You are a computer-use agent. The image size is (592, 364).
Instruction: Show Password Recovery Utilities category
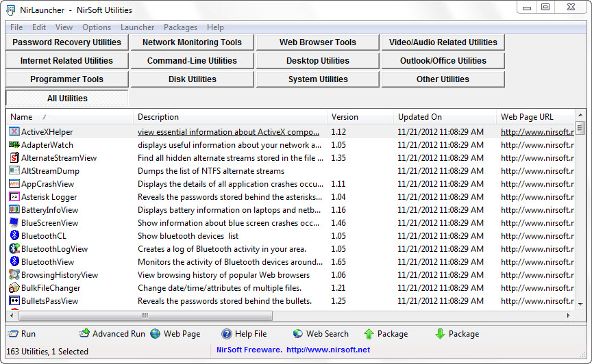pyautogui.click(x=67, y=42)
